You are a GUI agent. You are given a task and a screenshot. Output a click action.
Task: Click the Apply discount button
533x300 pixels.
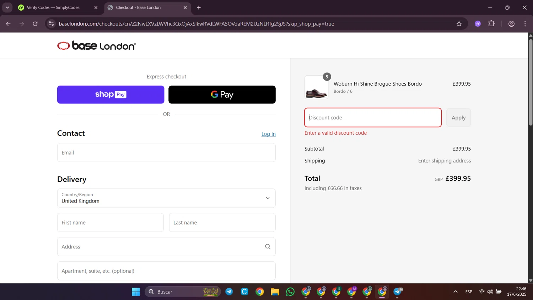click(x=458, y=118)
